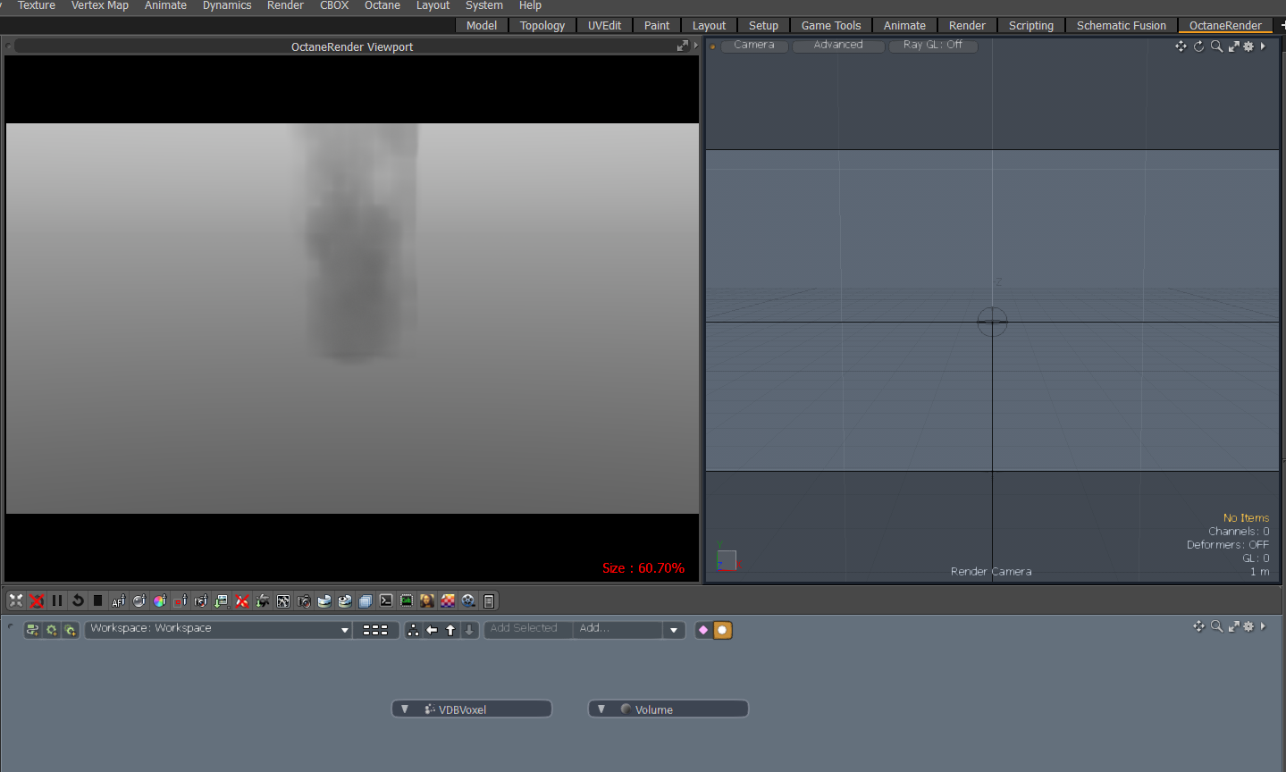1286x772 pixels.
Task: Click the second gear-with-plus icon in schematic
Action: coord(71,630)
